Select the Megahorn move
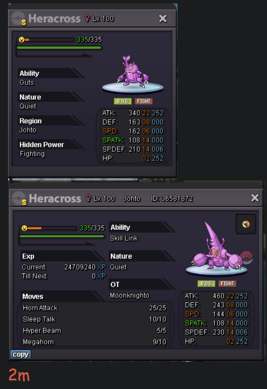The image size is (267, 389). click(x=95, y=342)
